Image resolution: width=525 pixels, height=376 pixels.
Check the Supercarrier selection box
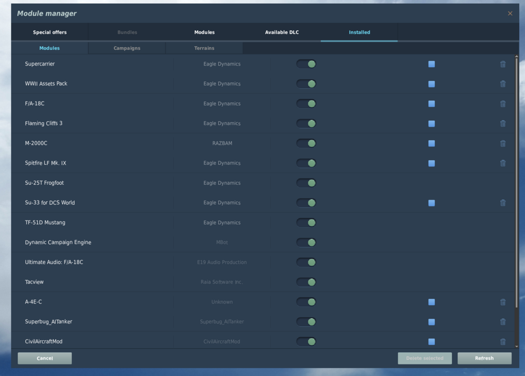click(x=432, y=64)
